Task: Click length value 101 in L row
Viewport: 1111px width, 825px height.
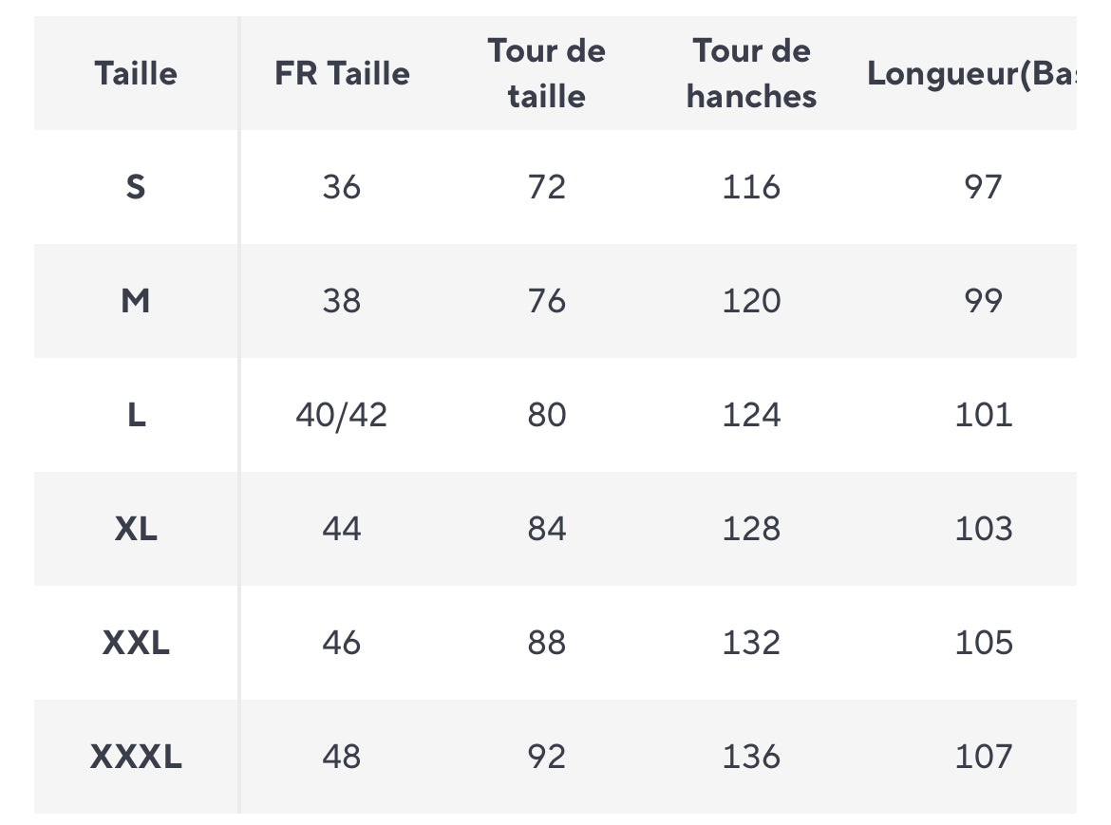Action: pyautogui.click(x=984, y=415)
